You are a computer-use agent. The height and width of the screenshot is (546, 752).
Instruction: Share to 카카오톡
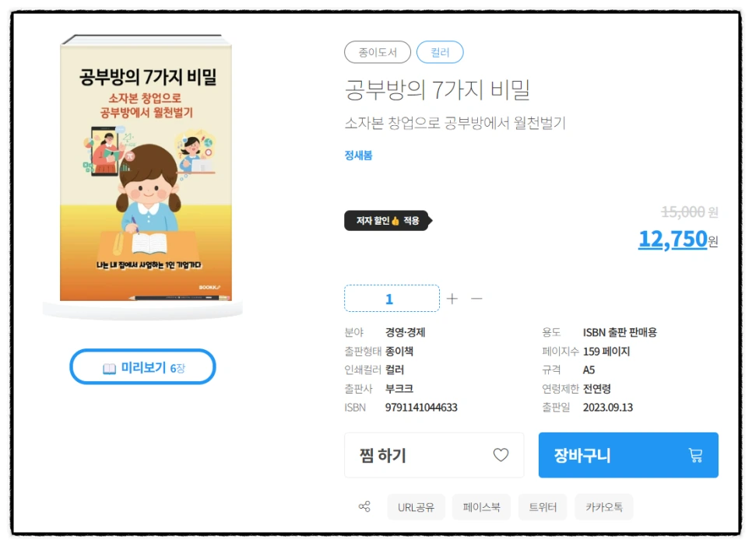[x=604, y=506]
